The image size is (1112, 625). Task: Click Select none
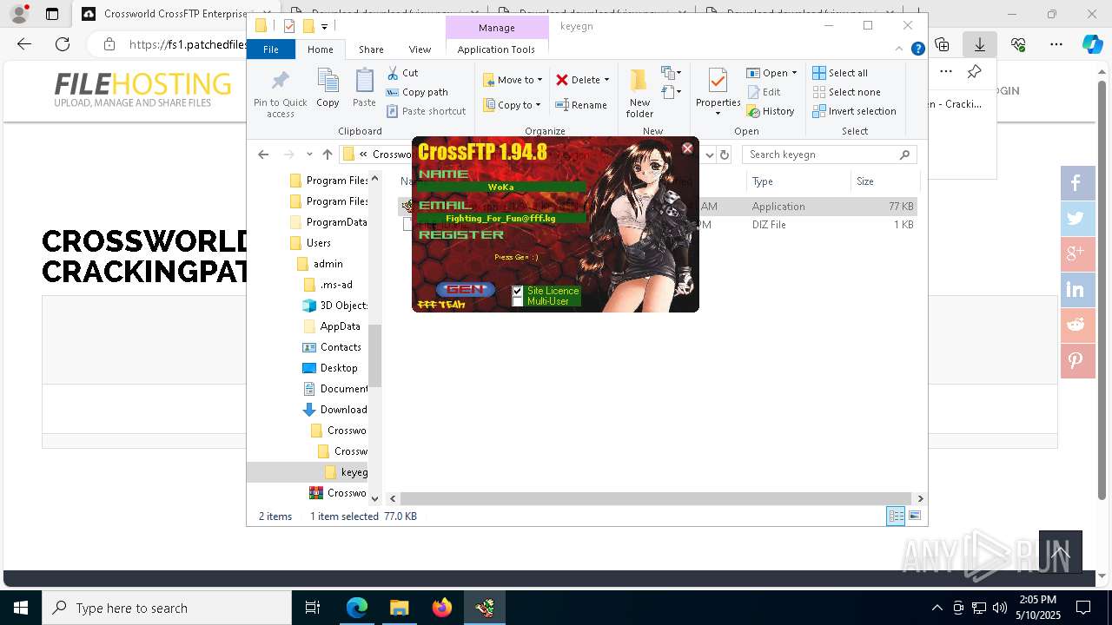point(846,92)
